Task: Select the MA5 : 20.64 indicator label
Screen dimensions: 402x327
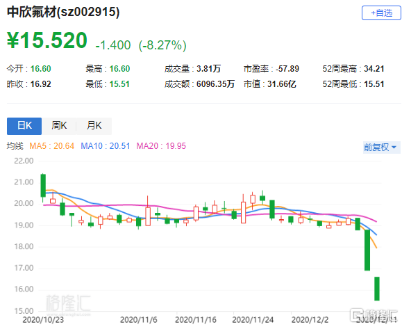Action: pyautogui.click(x=52, y=146)
